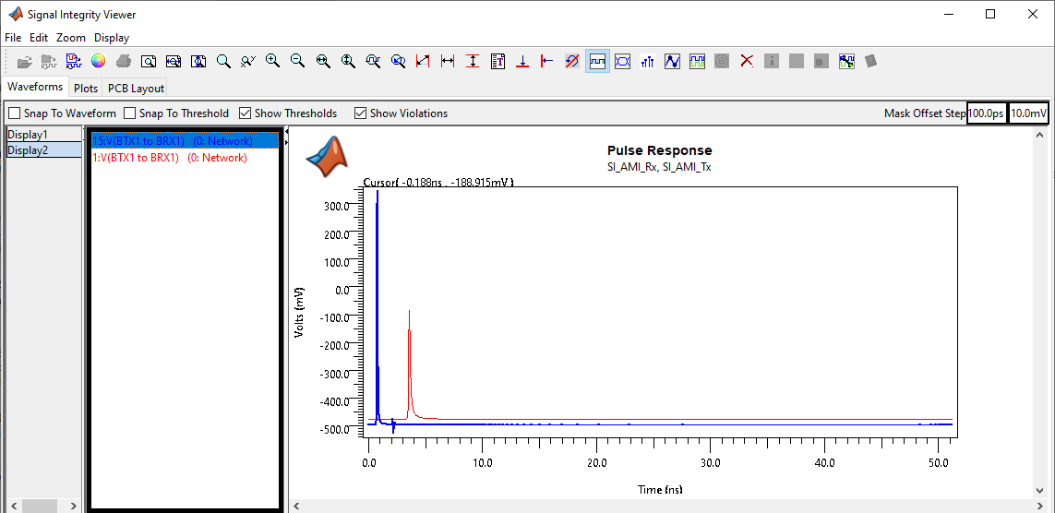The image size is (1055, 513).
Task: Enable Snap To Waveform checkbox
Action: coord(15,113)
